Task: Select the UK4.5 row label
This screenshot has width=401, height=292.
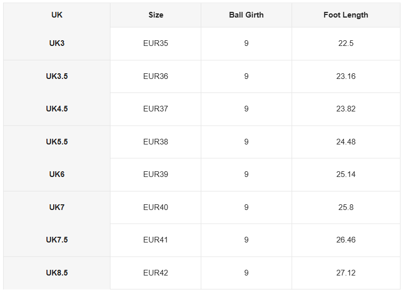Action: 57,109
